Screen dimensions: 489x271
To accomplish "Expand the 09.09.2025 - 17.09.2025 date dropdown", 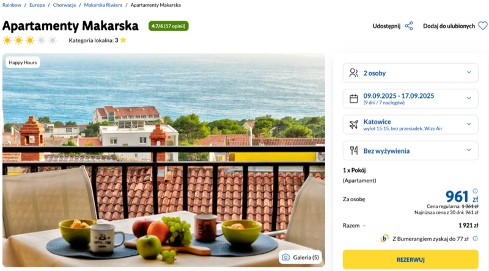I will tap(410, 98).
